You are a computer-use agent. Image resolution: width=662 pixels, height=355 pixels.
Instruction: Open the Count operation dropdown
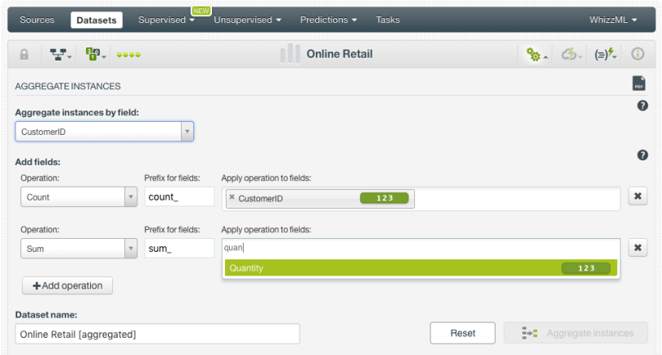point(79,197)
